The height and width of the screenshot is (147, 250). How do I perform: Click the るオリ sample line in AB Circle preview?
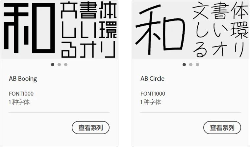point(219,49)
